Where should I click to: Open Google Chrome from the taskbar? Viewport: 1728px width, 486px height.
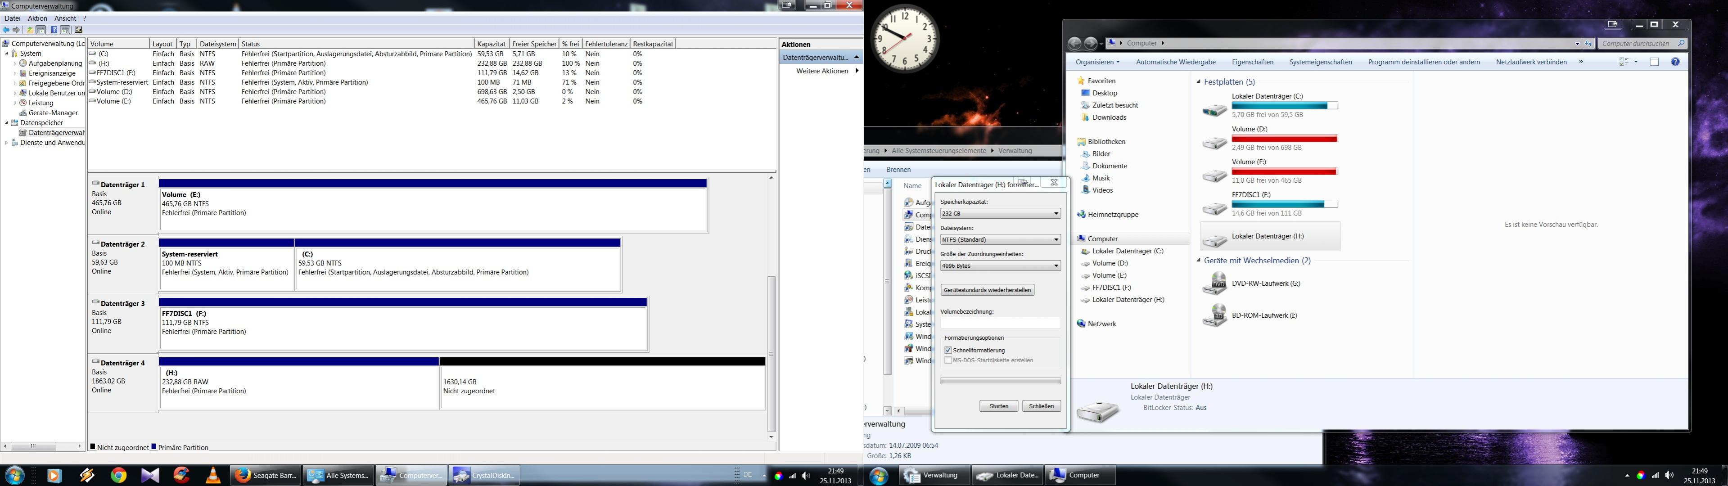119,475
